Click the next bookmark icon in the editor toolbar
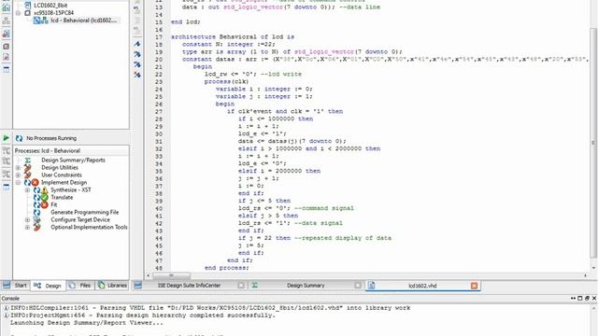This screenshot has height=336, width=598. click(x=137, y=54)
